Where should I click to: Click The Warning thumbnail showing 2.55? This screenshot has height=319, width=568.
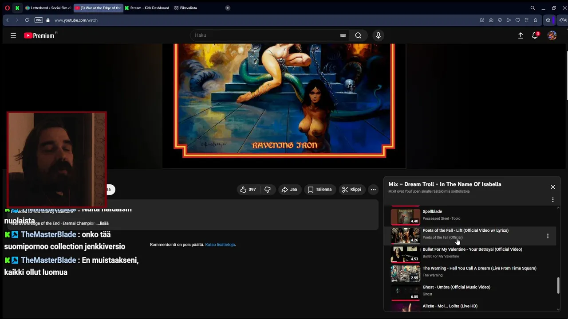(405, 273)
